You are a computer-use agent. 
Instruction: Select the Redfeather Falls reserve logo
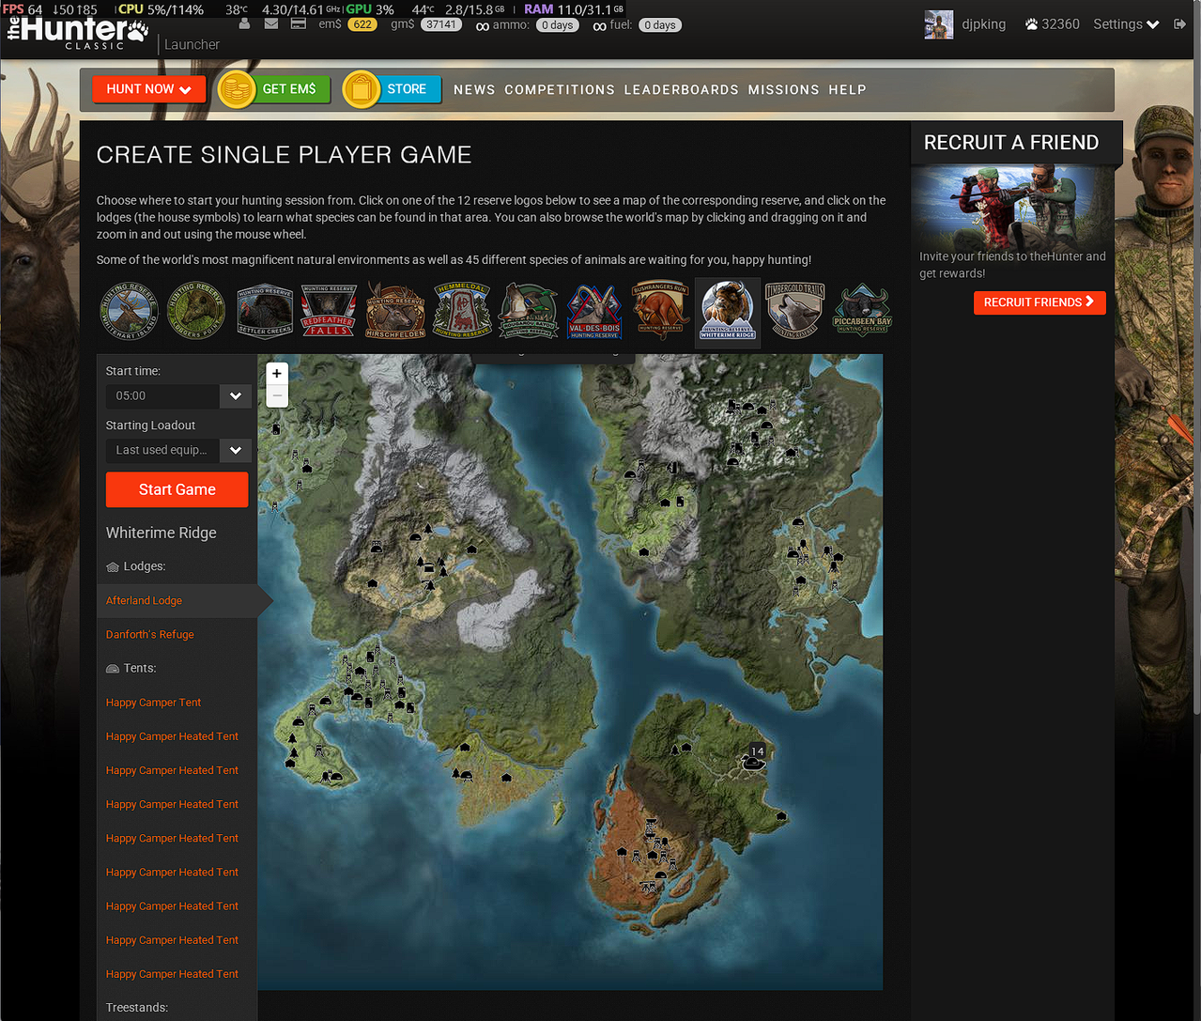tap(329, 311)
